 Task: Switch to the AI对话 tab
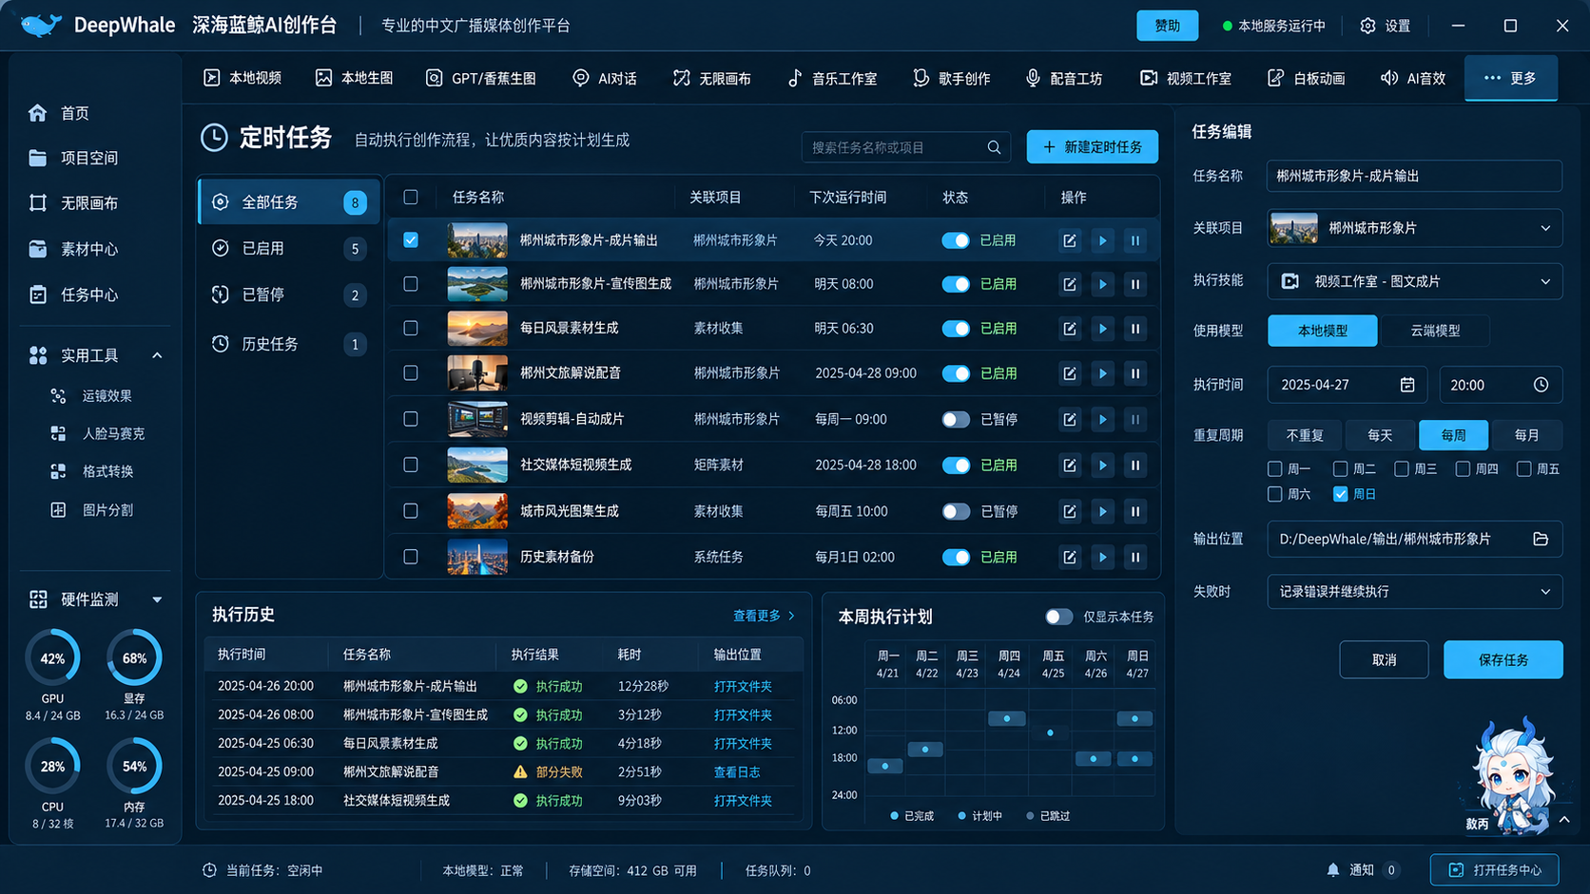coord(605,78)
